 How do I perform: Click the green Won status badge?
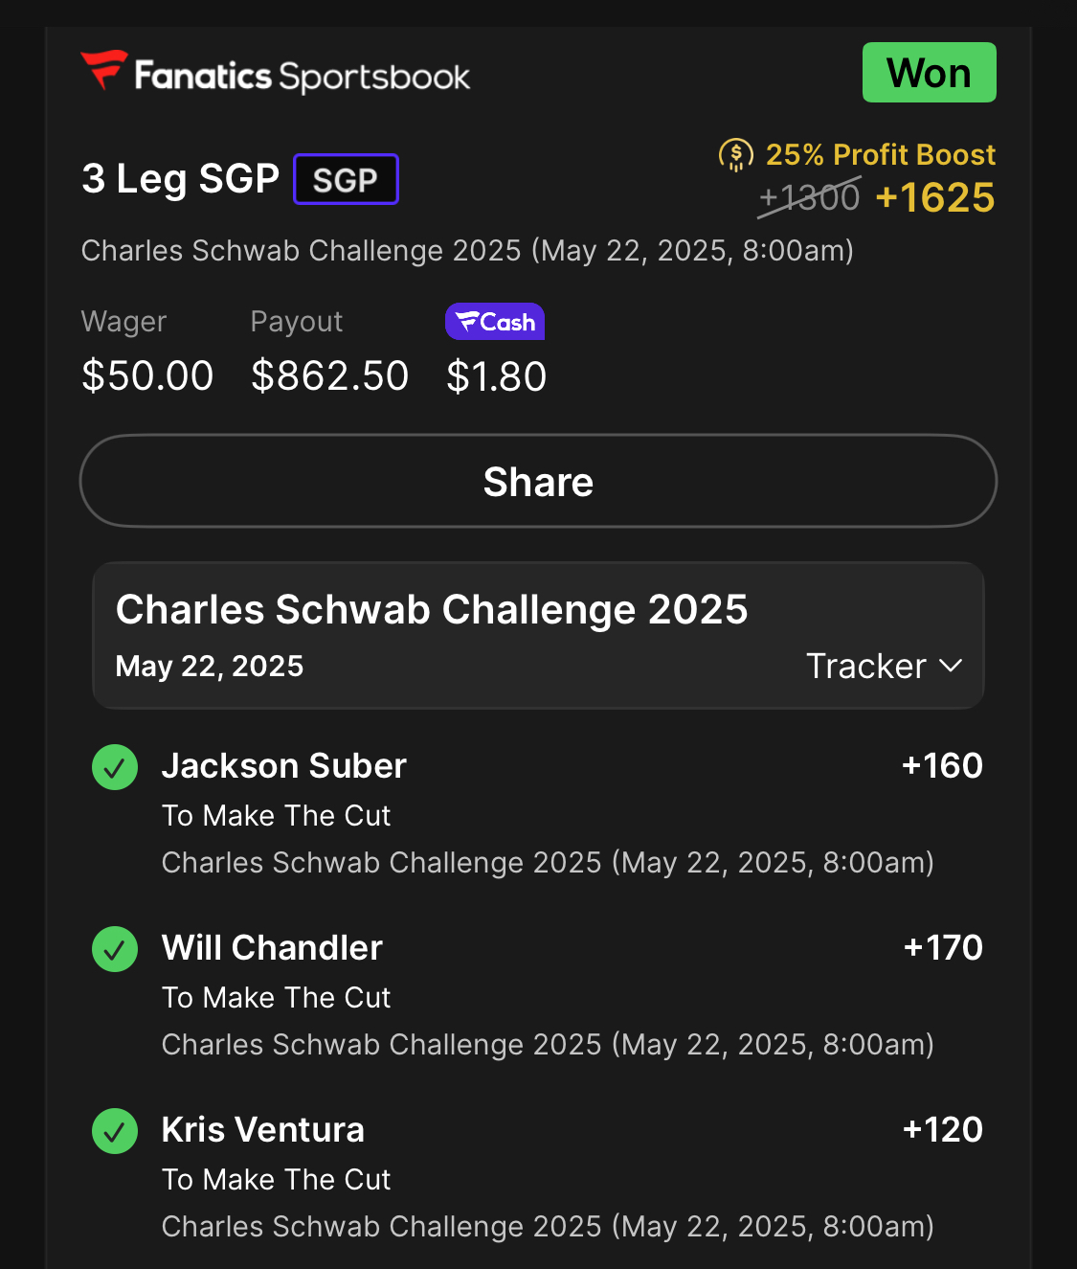click(x=929, y=73)
